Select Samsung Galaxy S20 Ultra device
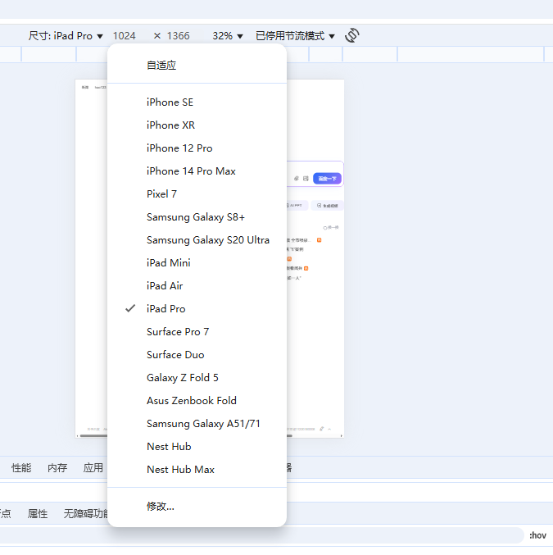 (197, 240)
